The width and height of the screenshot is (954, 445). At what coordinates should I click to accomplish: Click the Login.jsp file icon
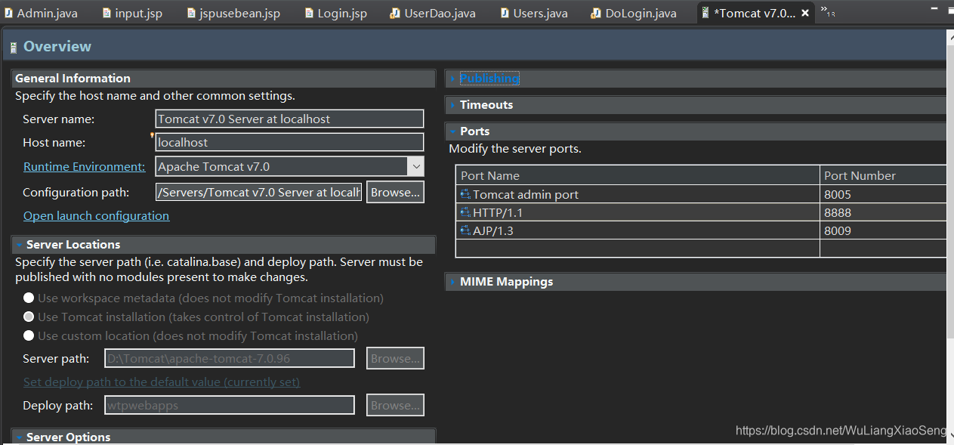[x=310, y=13]
